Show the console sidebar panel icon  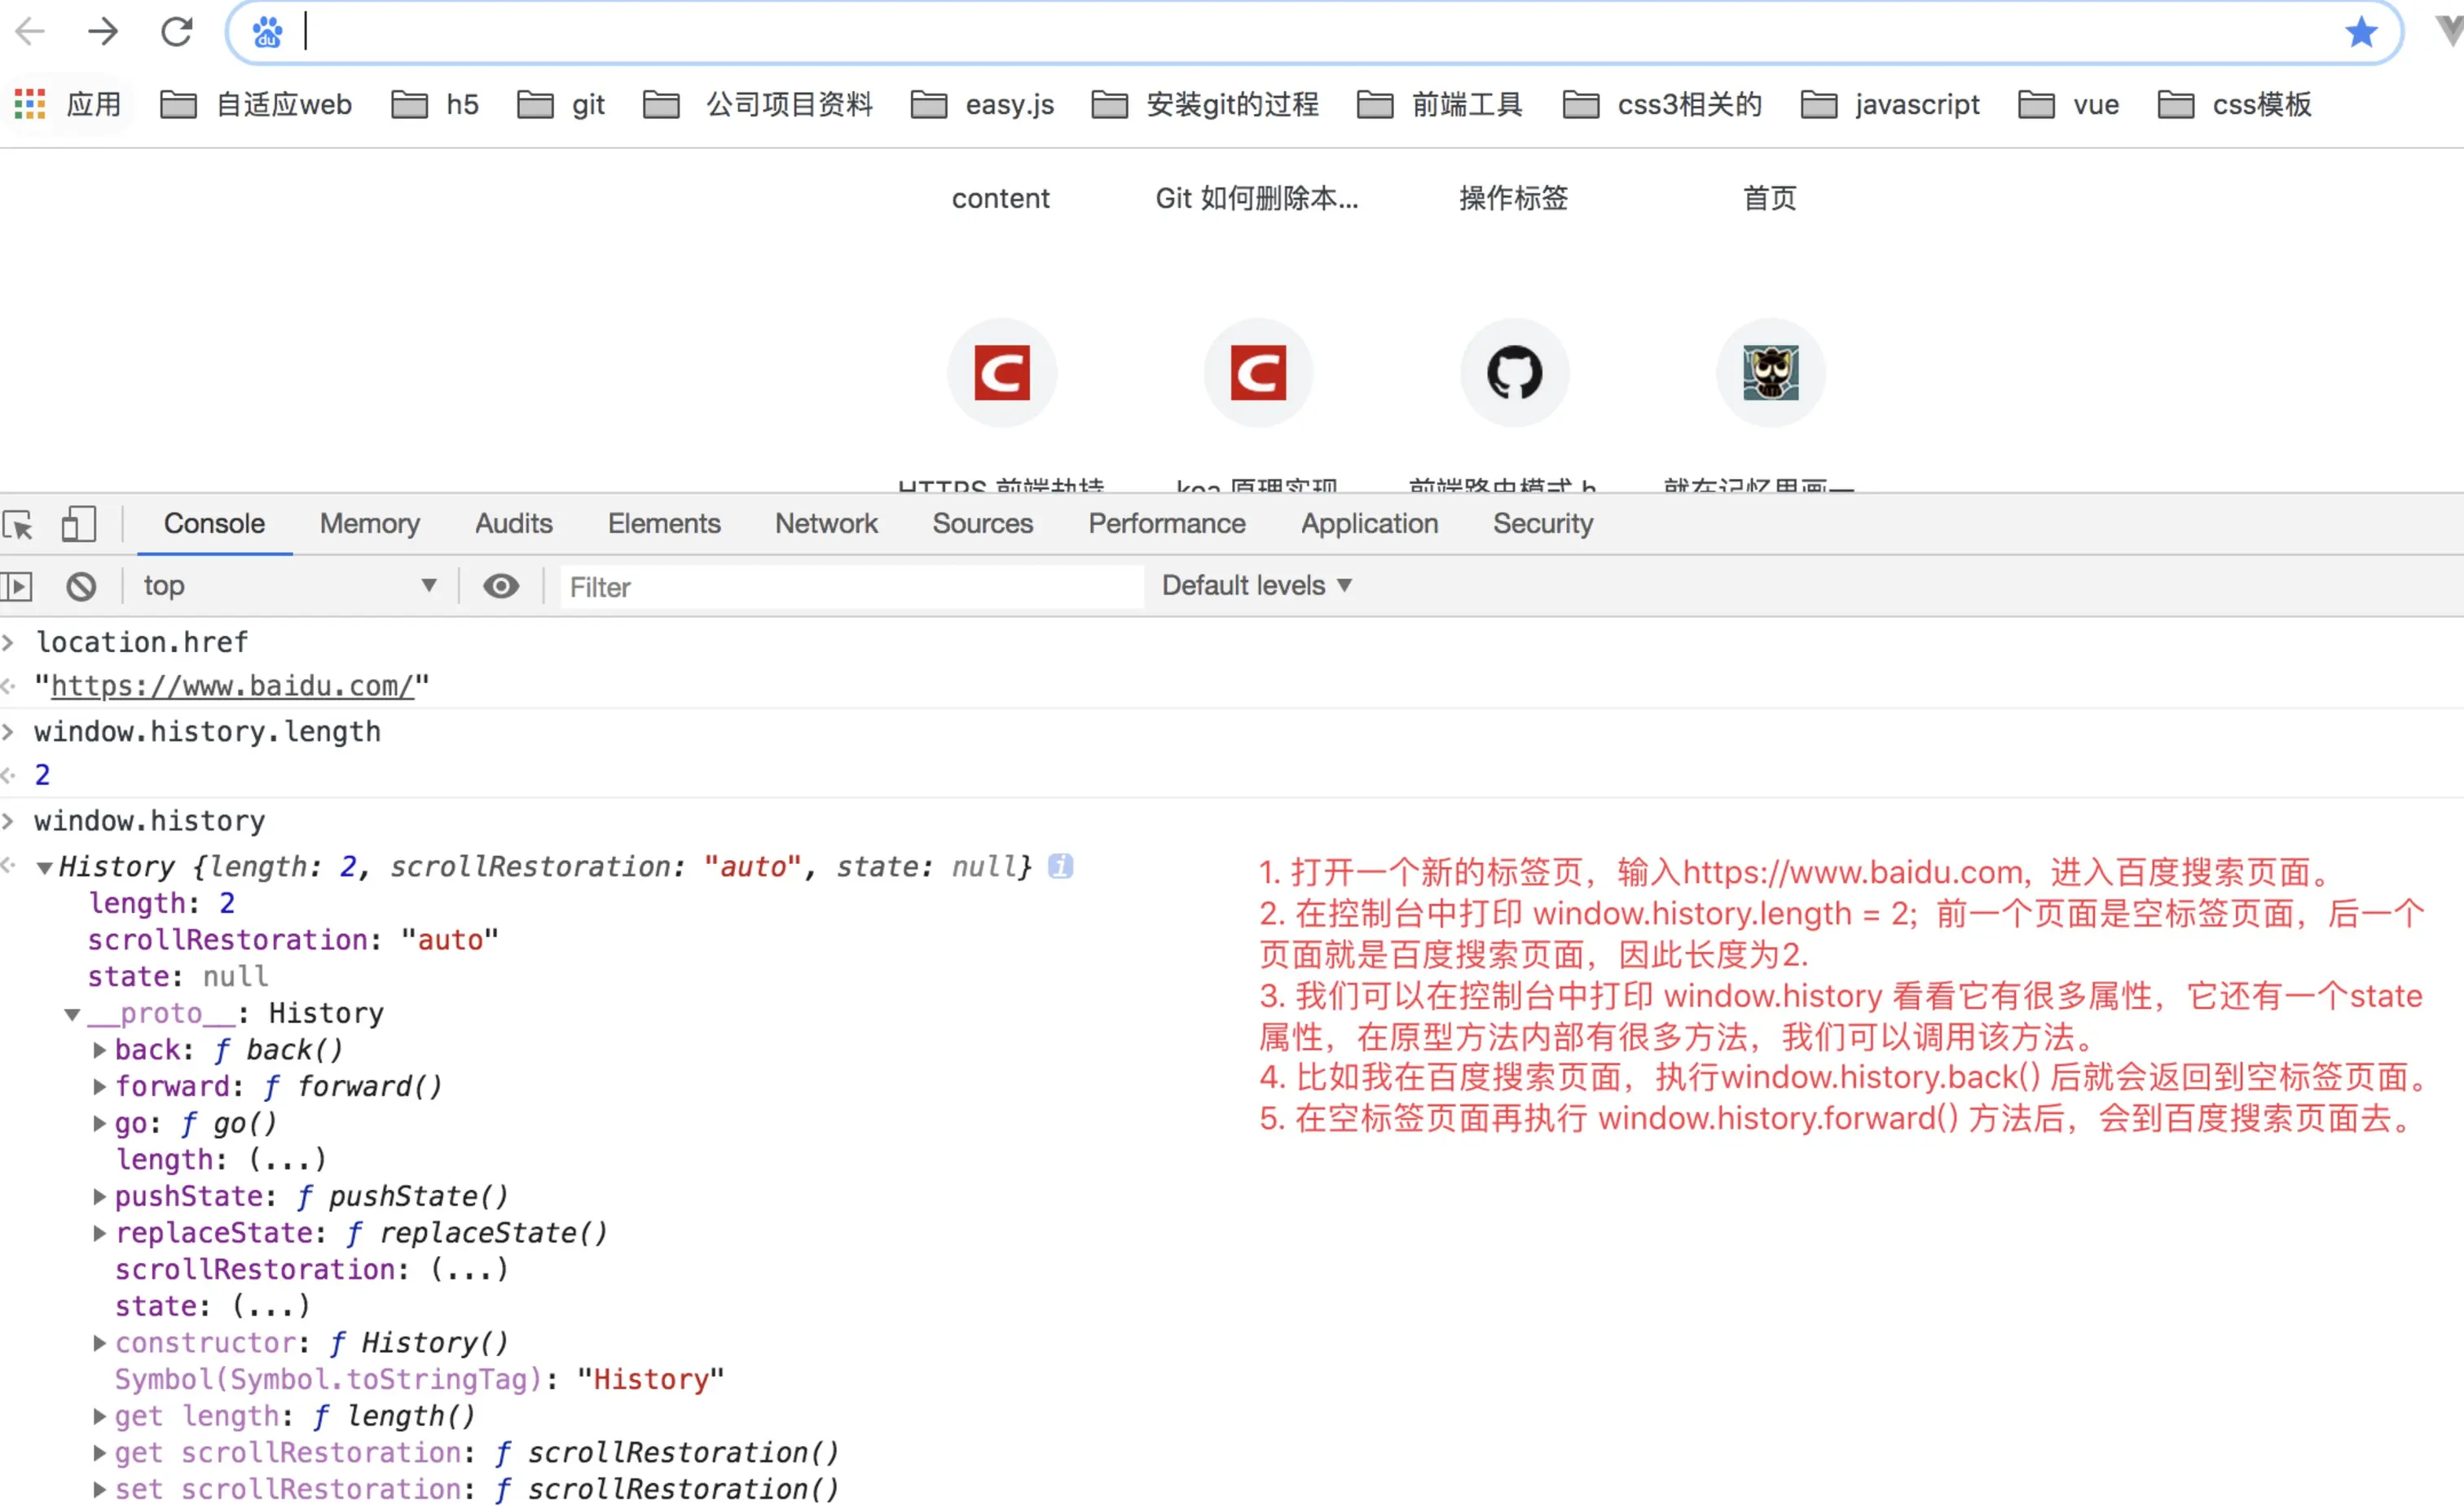tap(17, 586)
